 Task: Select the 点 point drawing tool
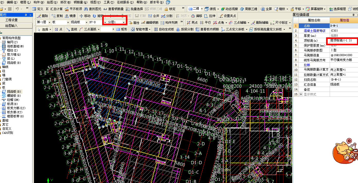58,29
